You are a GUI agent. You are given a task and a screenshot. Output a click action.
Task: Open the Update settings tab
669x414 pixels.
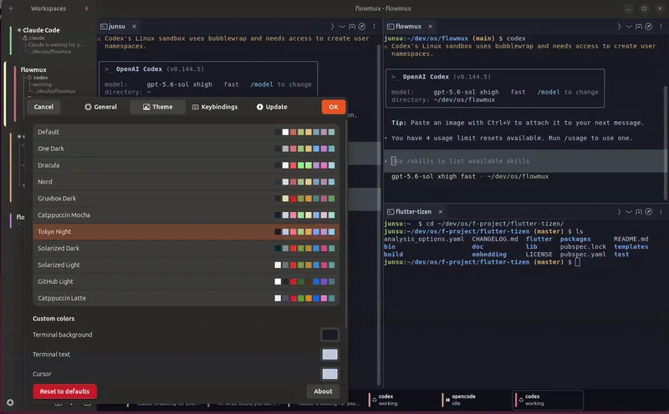click(272, 107)
